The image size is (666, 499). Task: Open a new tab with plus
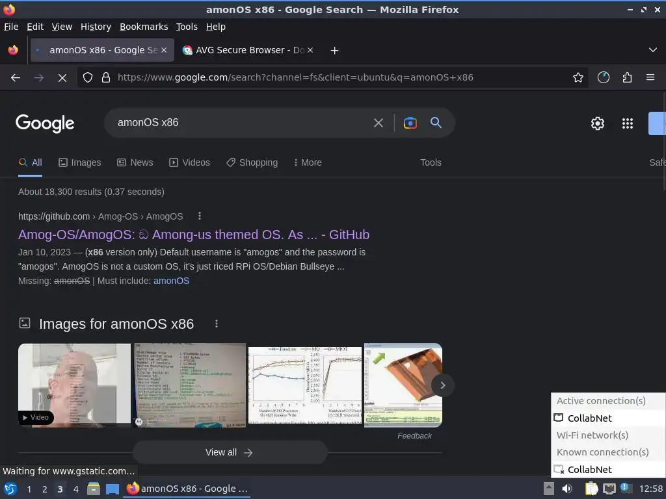coord(335,51)
